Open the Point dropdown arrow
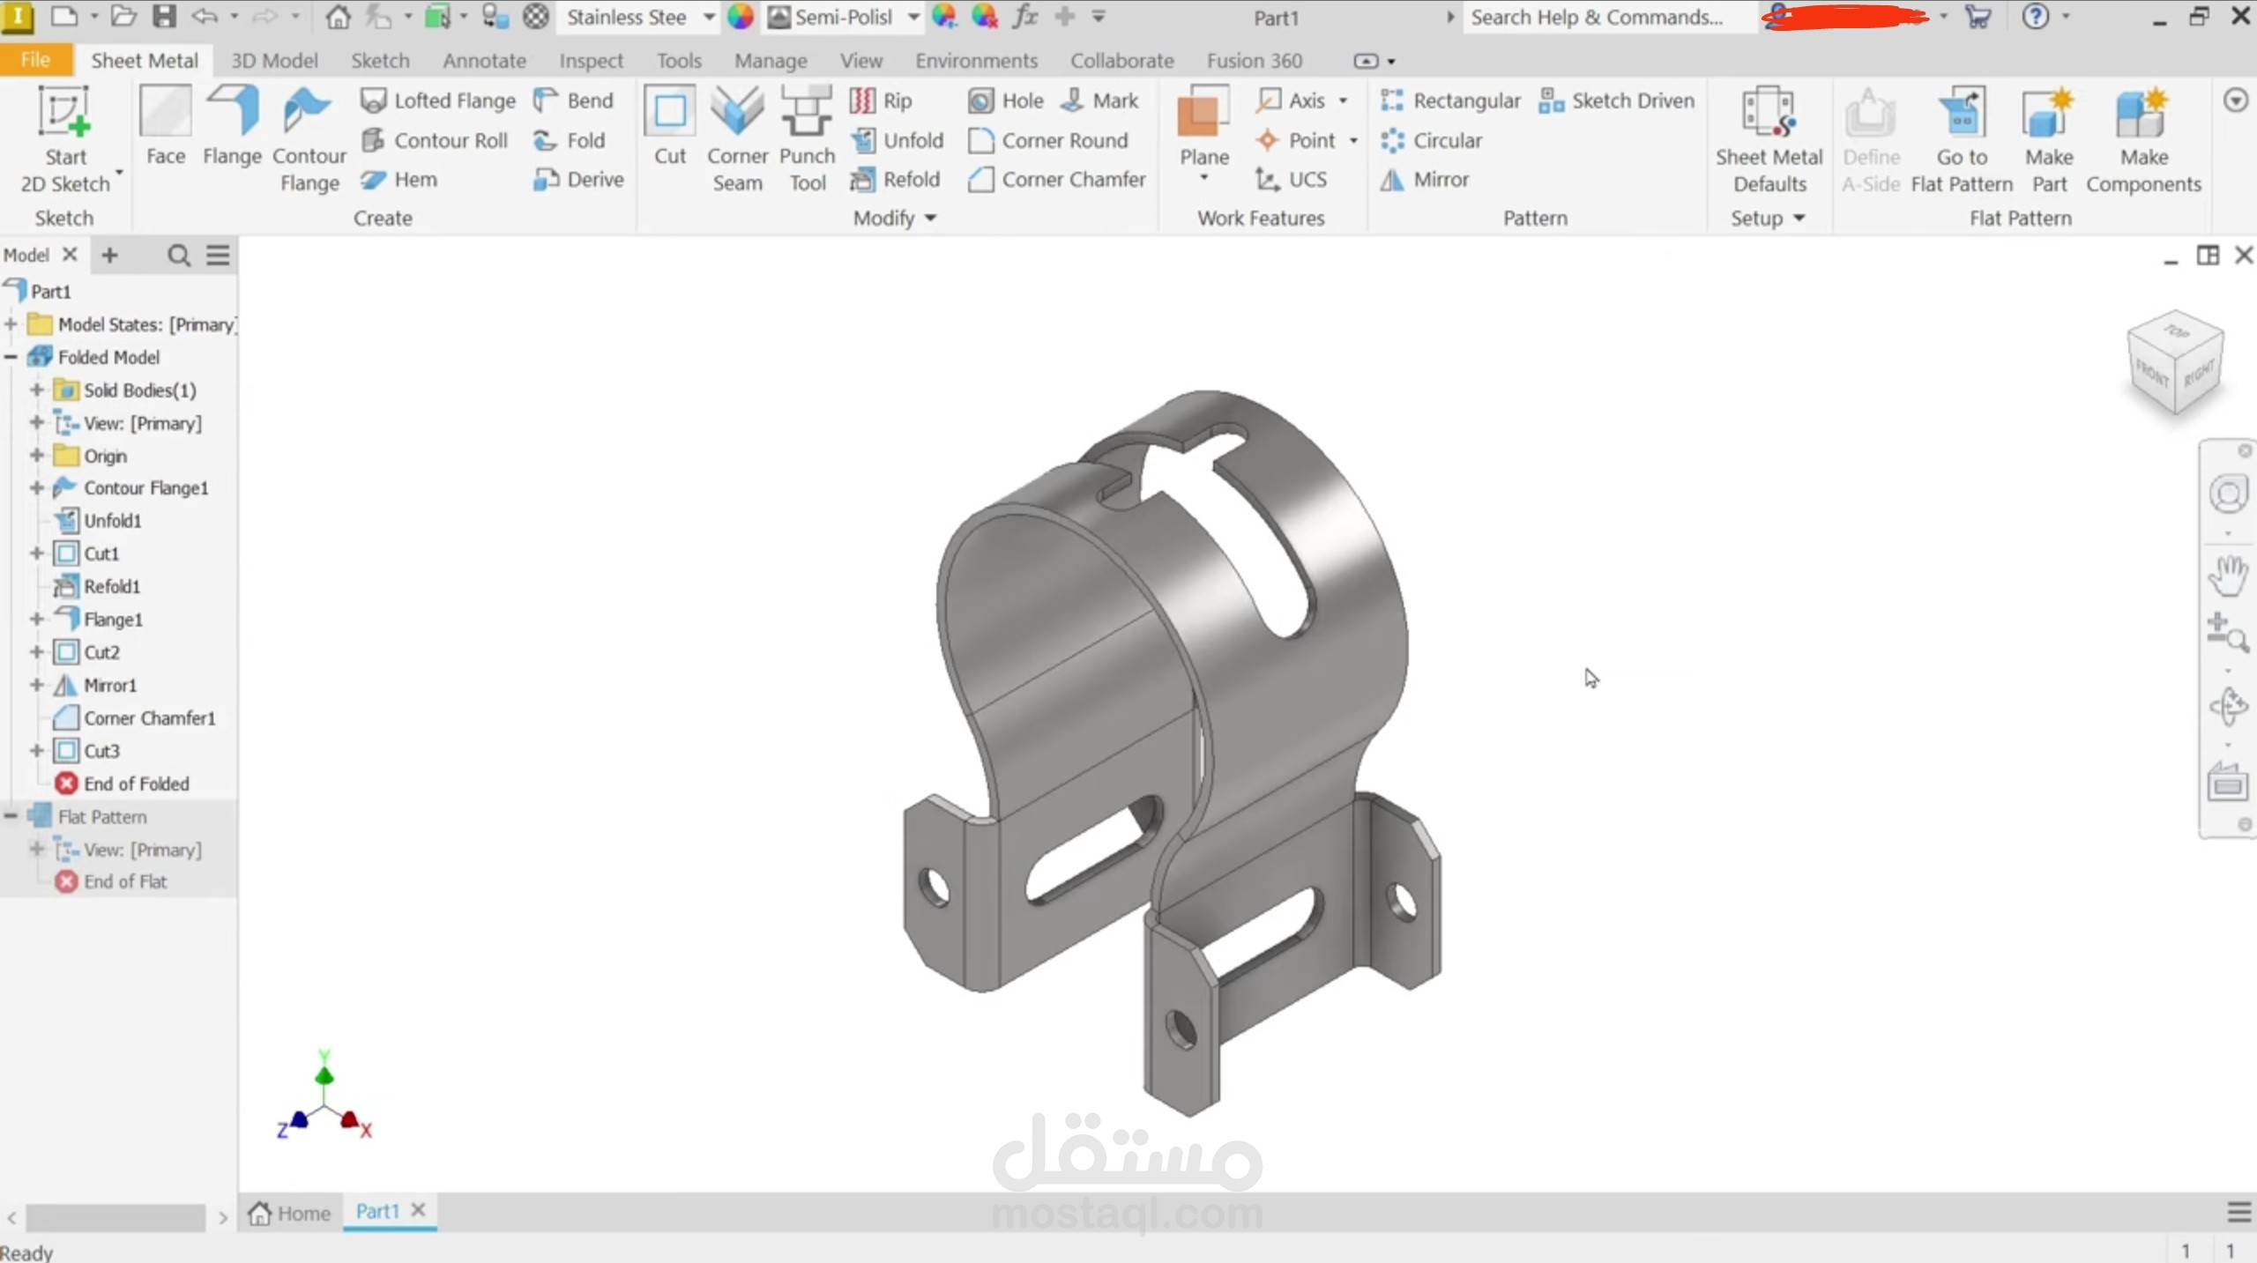The image size is (2257, 1263). (1353, 140)
